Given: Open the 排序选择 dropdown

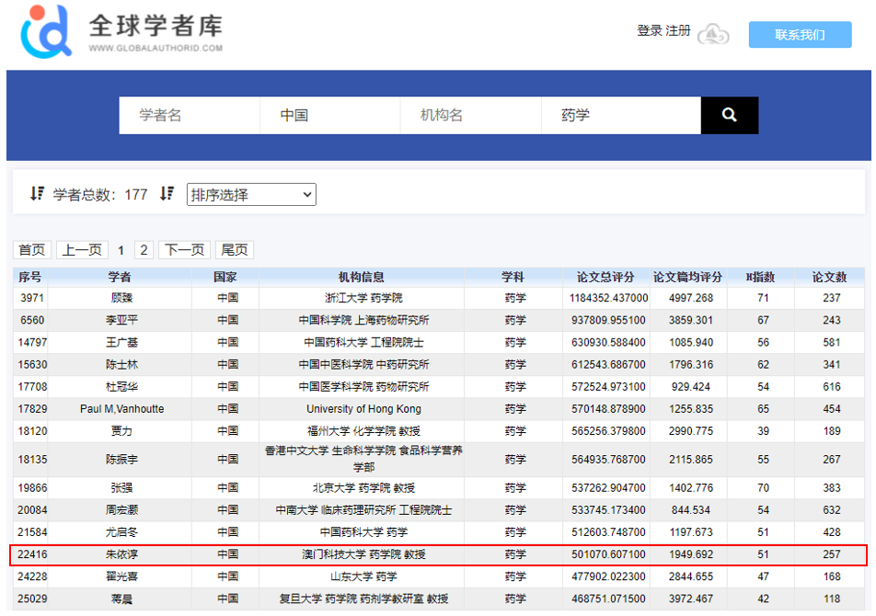Looking at the screenshot, I should (x=251, y=195).
